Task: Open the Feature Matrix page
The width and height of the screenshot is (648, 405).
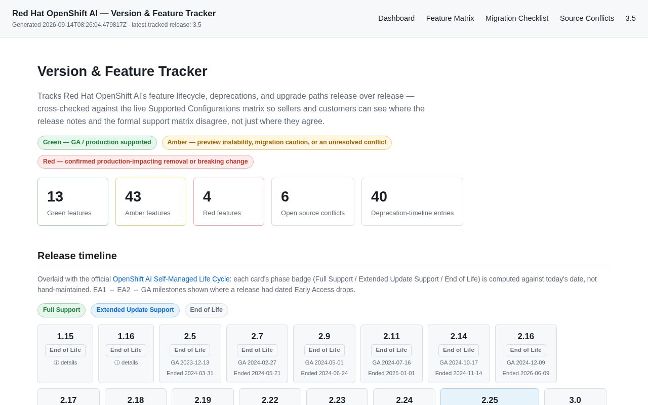Action: [450, 18]
